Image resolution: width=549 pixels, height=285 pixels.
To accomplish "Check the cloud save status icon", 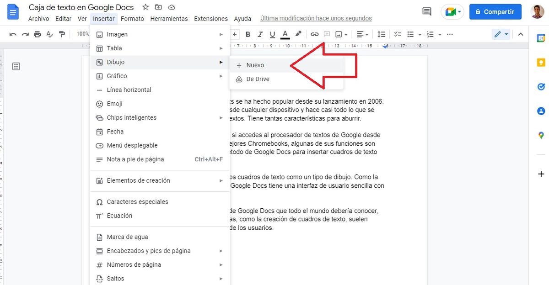I will [x=172, y=7].
